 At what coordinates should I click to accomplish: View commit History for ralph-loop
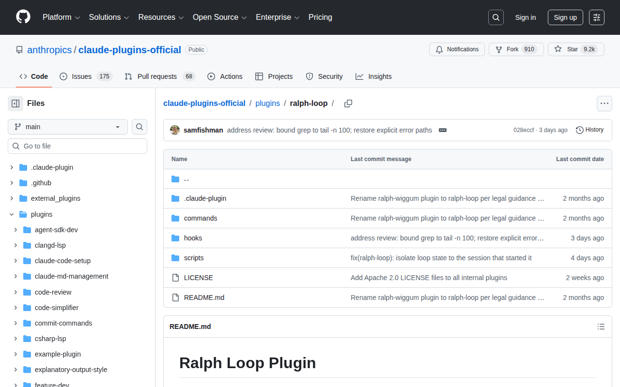click(x=589, y=130)
